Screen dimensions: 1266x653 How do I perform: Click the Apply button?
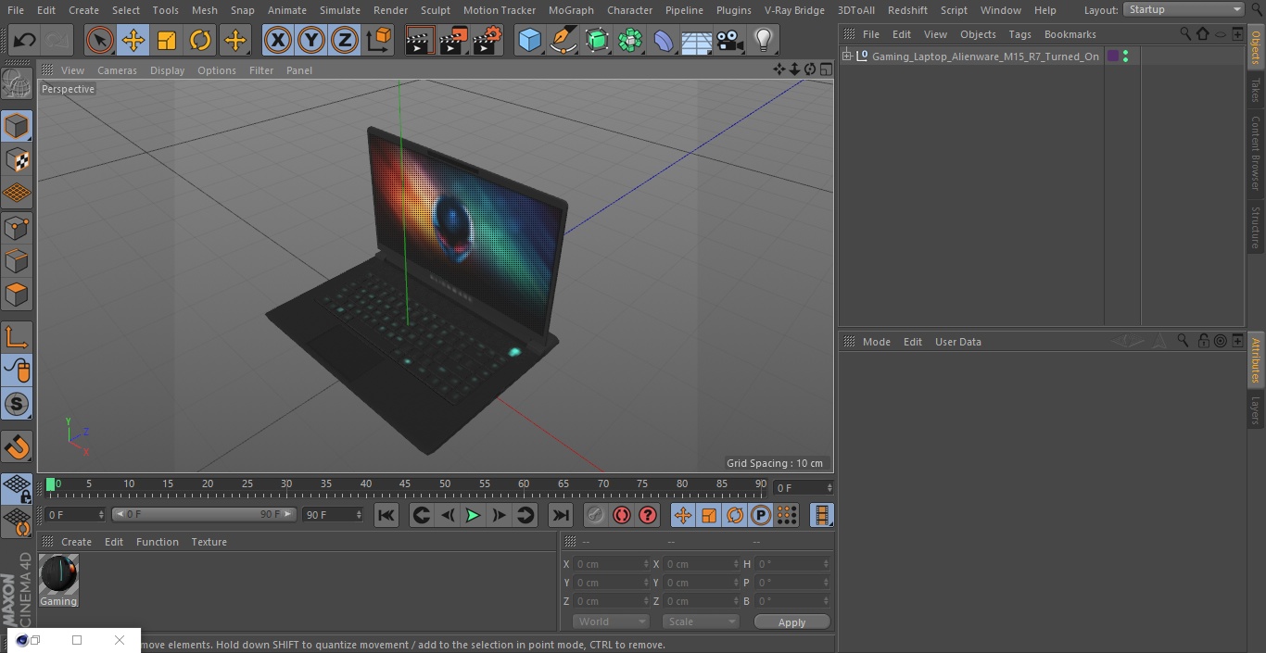pos(791,622)
